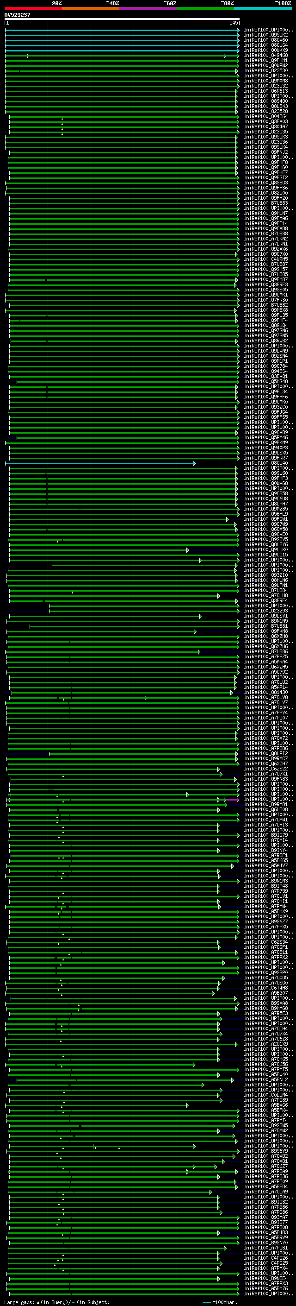Image resolution: width=296 pixels, height=1306 pixels.
Task: Select hit label UniRef100_Q93ZC0
Action: pyautogui.click(x=265, y=407)
